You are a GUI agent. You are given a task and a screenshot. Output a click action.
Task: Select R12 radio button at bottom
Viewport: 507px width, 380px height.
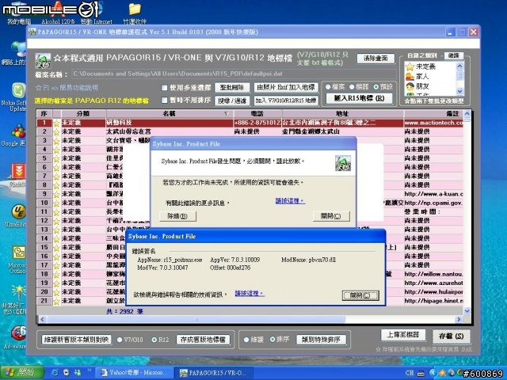(154, 340)
